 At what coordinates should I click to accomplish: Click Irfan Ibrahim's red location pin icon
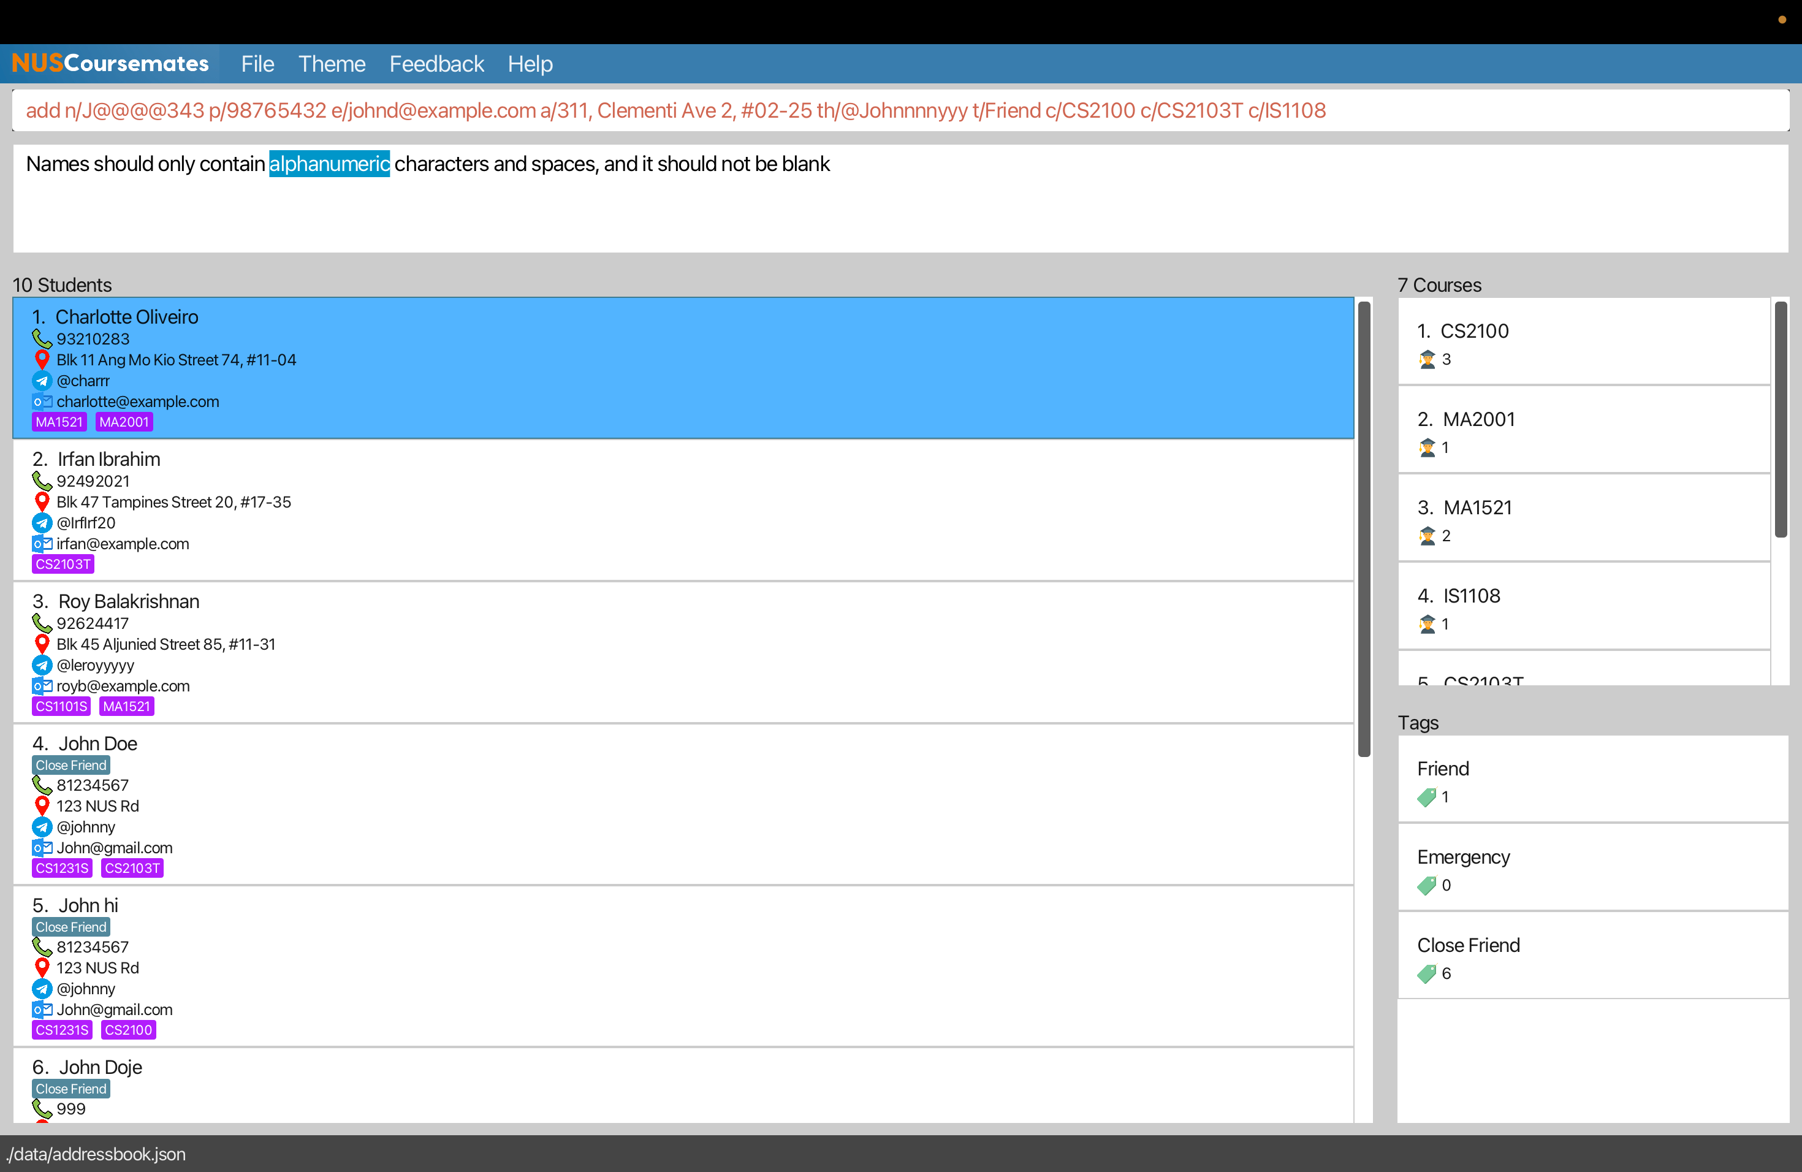click(x=42, y=502)
